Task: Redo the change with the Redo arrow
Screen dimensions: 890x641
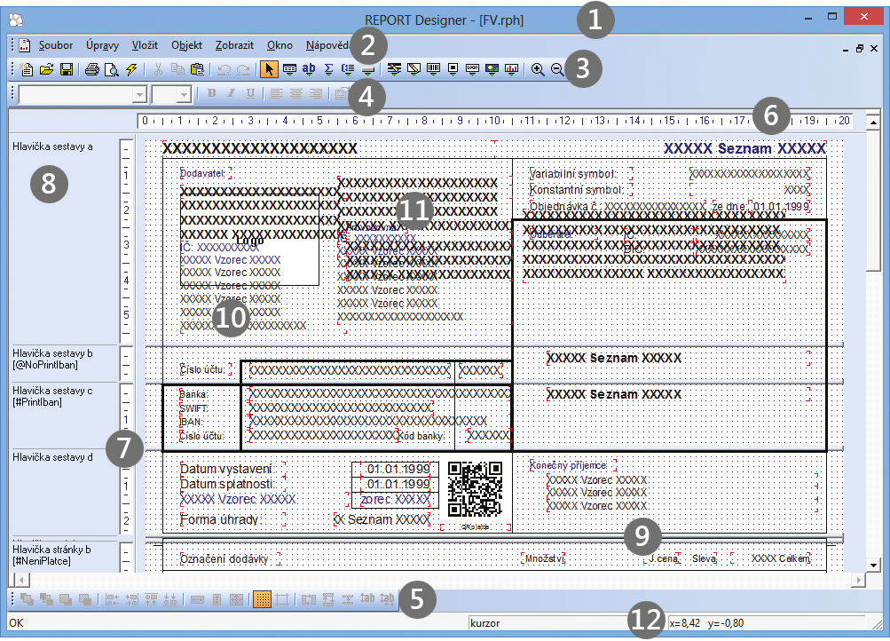Action: (243, 69)
